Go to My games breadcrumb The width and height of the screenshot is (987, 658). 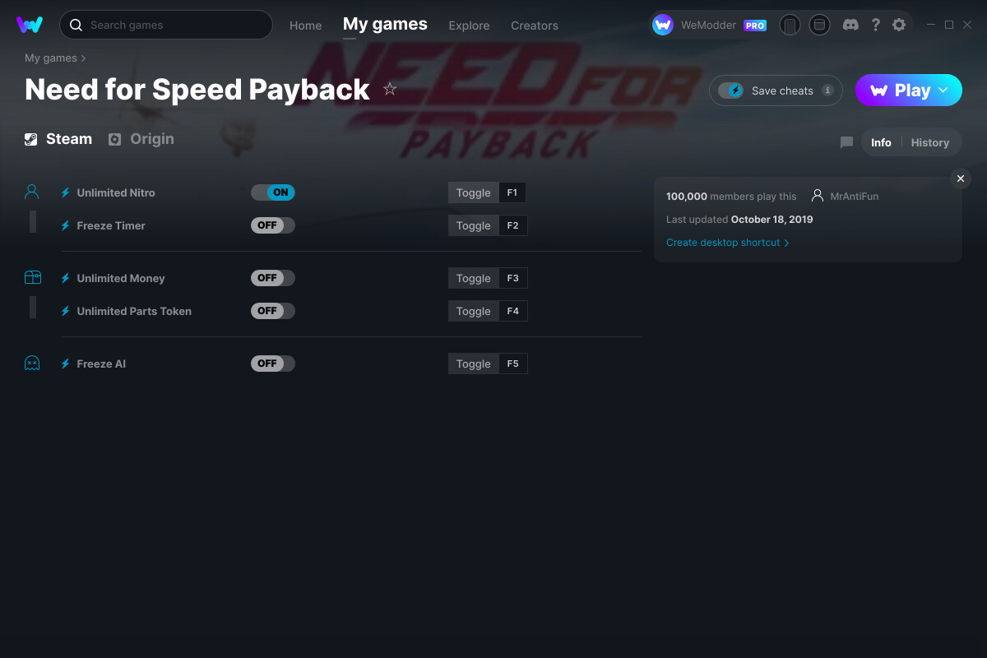[x=51, y=58]
